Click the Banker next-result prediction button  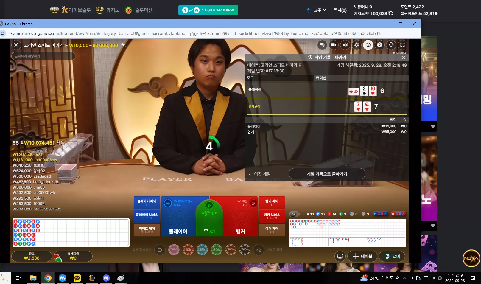point(398,214)
